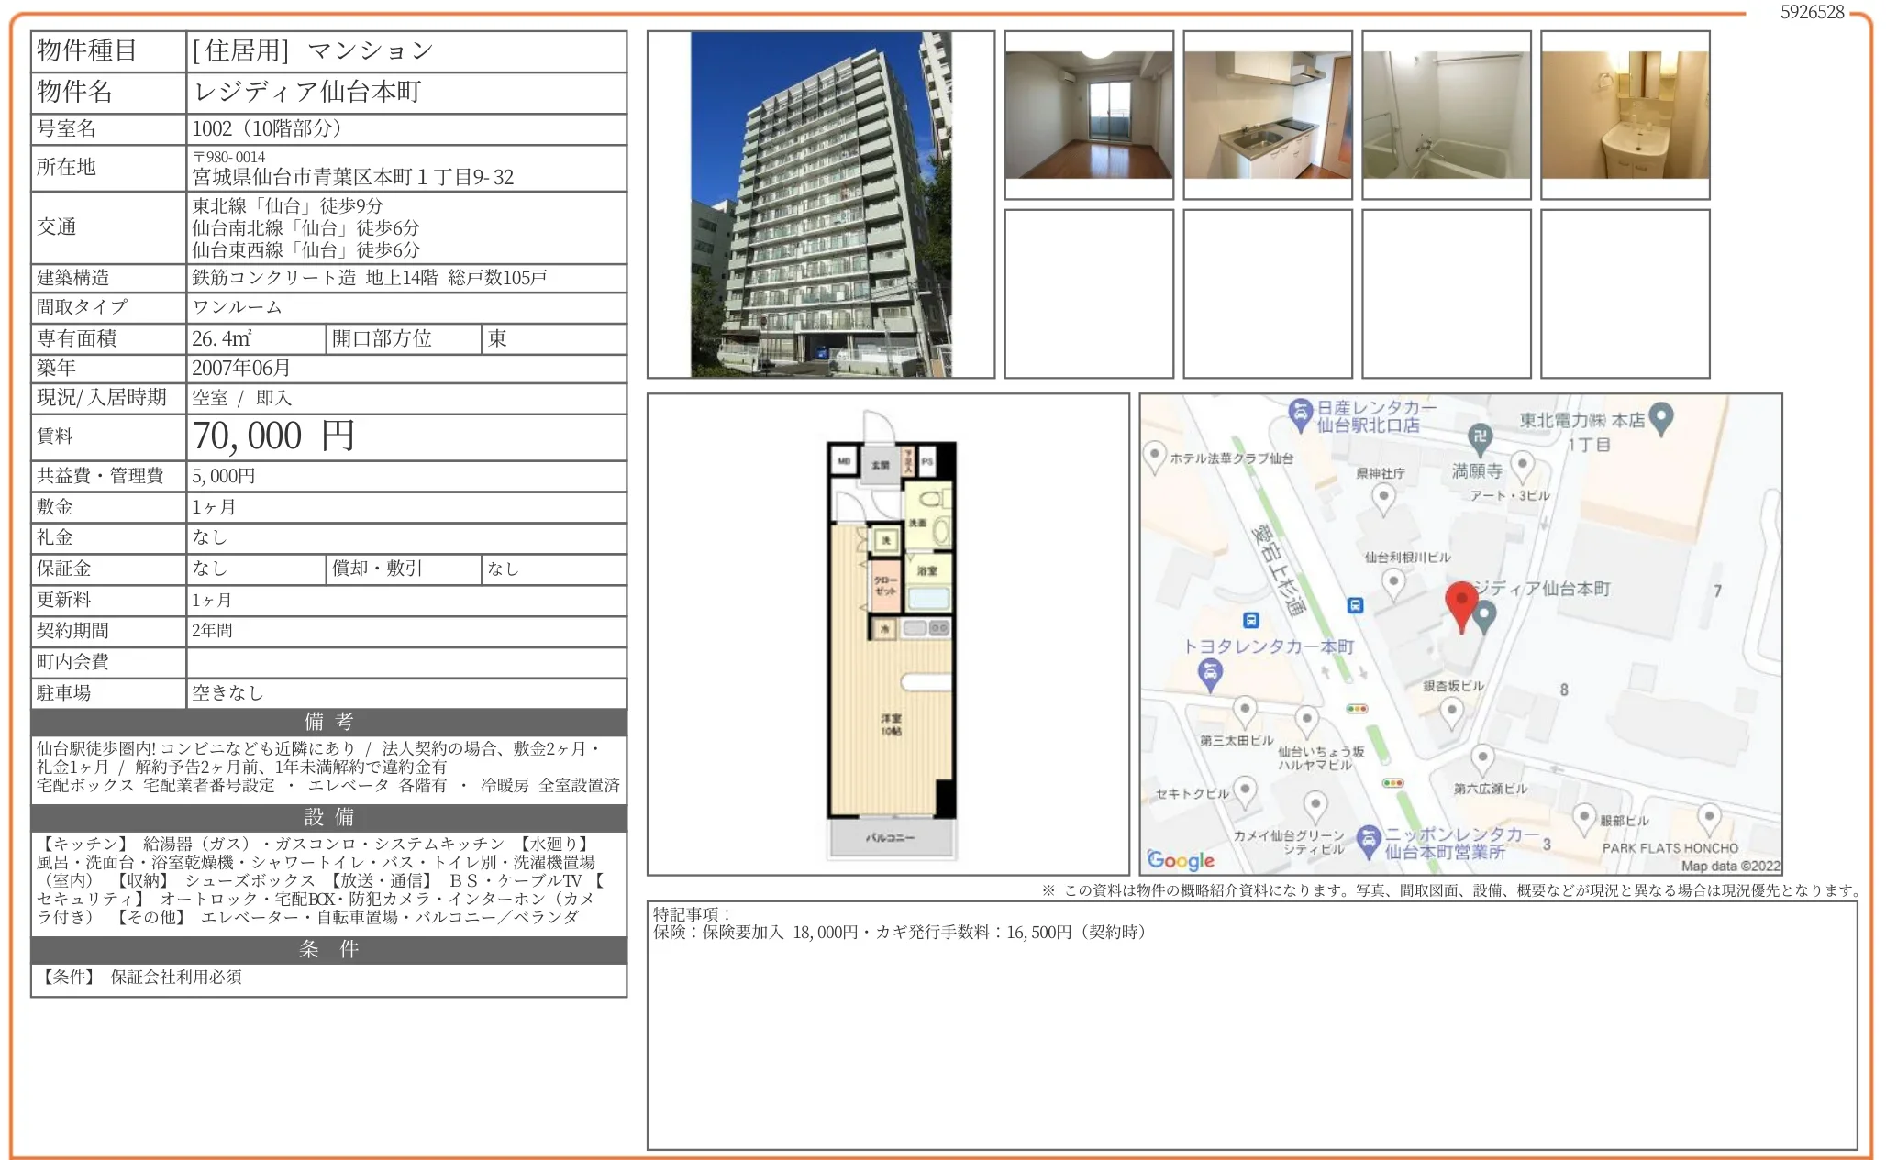Open the kitchen photo thumbnail
The image size is (1886, 1160).
tap(1268, 115)
